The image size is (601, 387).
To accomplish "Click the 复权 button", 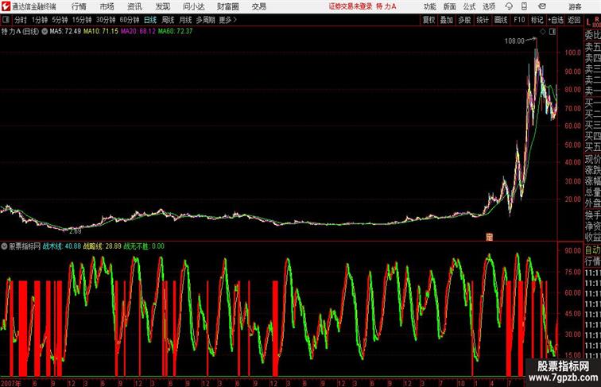I will coord(429,20).
